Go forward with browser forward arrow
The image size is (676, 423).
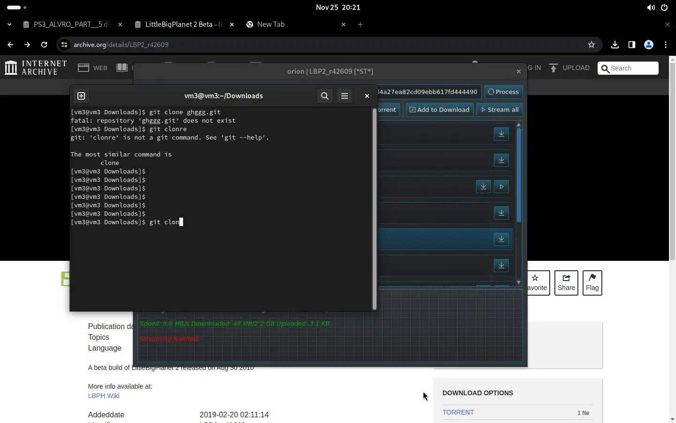click(x=27, y=45)
